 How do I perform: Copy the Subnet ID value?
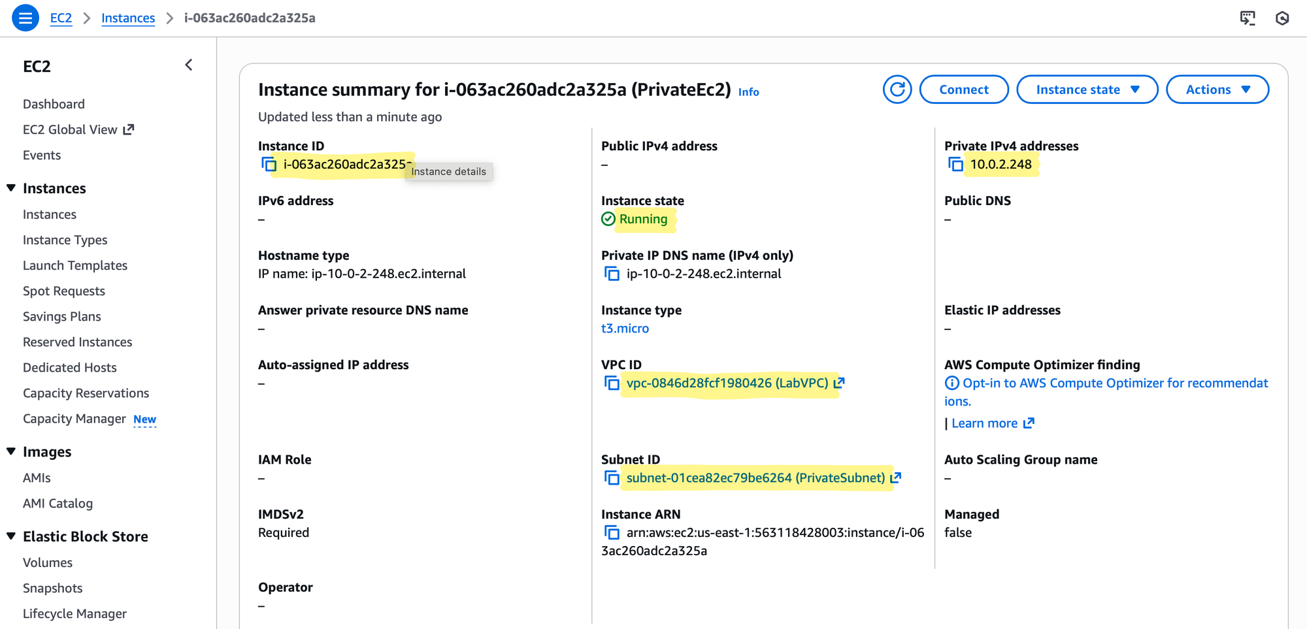coord(612,478)
